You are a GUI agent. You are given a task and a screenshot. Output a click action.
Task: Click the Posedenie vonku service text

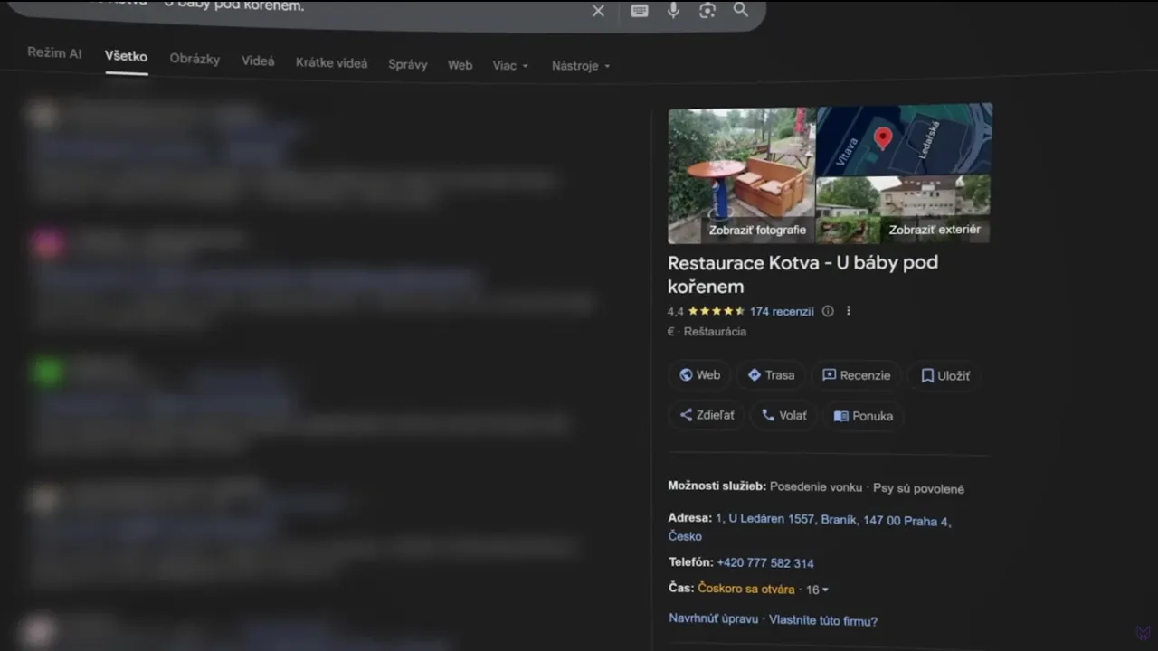point(816,486)
